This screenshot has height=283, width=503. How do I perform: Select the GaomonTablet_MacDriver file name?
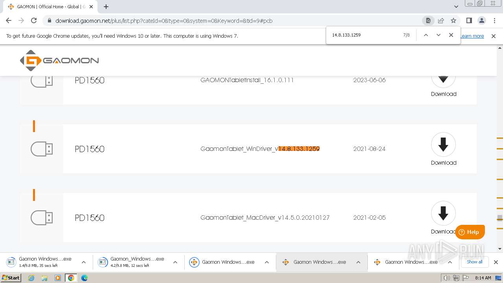point(265,218)
